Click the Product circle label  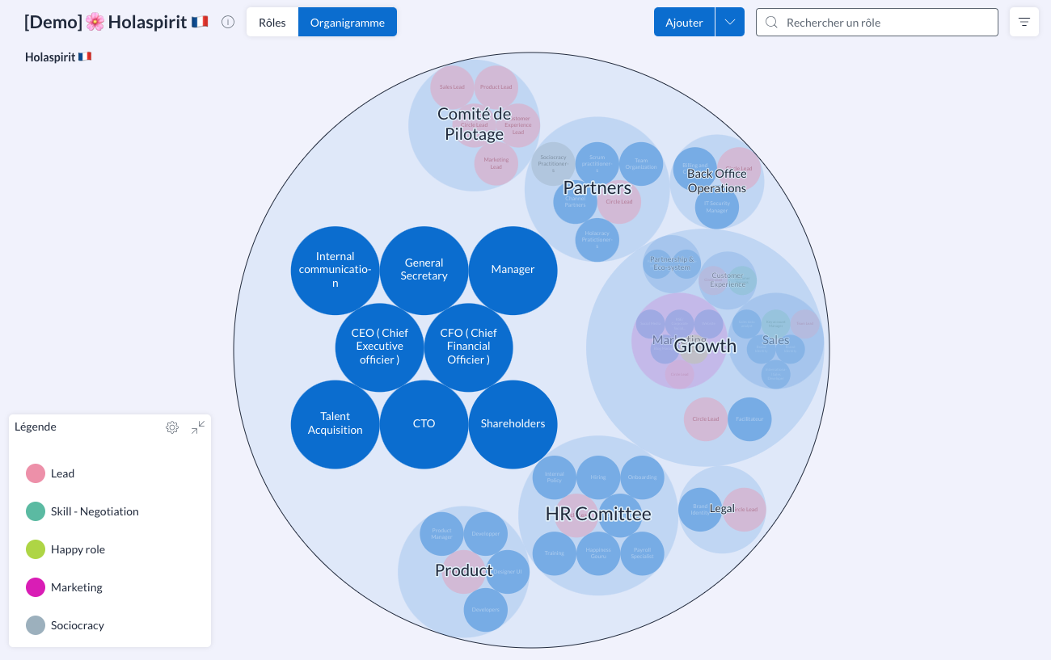464,571
